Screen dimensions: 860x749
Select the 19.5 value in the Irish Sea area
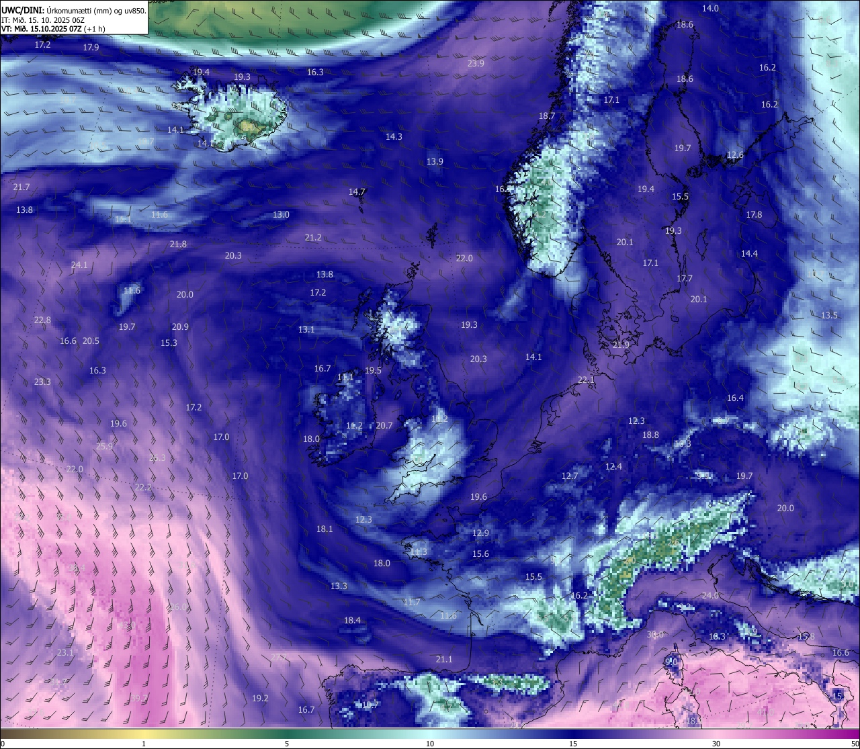coord(373,370)
